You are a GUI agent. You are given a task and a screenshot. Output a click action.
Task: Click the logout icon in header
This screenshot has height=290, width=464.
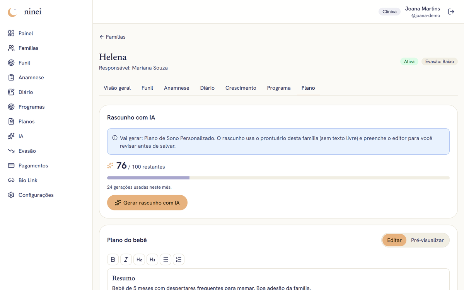point(451,12)
